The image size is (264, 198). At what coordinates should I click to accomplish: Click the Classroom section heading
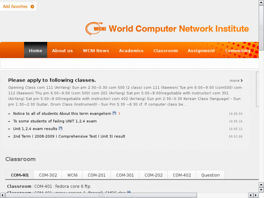tap(20, 159)
